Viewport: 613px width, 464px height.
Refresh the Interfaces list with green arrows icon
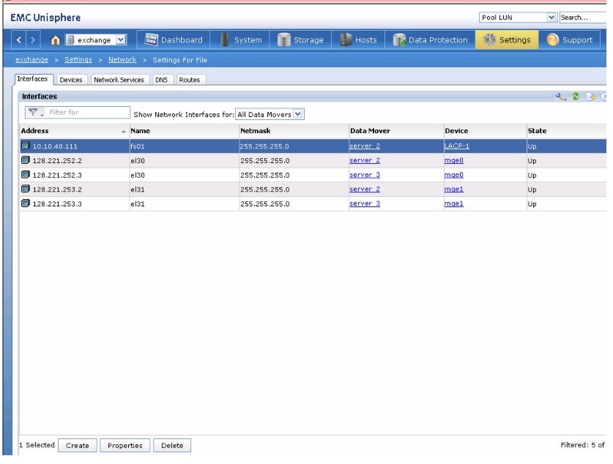[x=576, y=96]
